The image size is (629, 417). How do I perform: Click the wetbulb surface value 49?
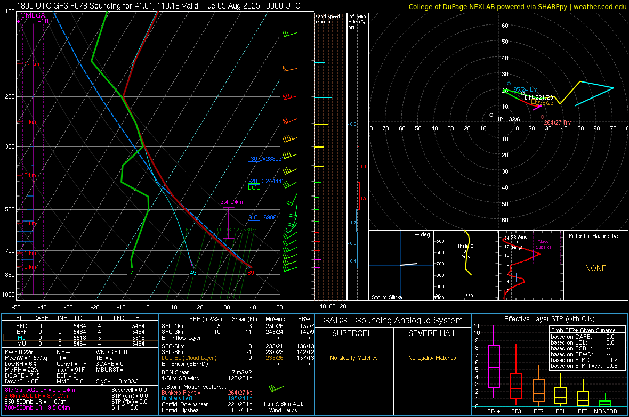193,273
